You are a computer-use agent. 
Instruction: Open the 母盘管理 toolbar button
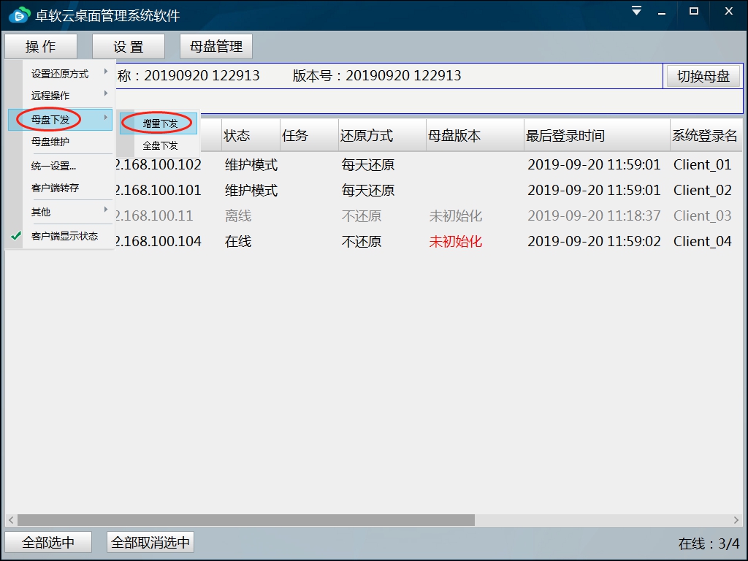(x=216, y=47)
